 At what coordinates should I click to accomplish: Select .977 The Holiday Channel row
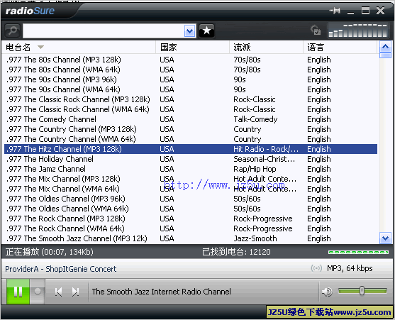coord(191,159)
